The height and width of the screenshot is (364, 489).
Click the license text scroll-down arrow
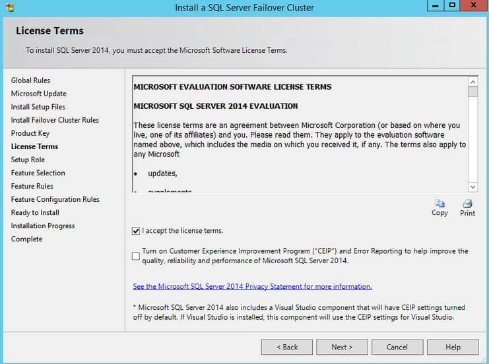click(x=473, y=187)
